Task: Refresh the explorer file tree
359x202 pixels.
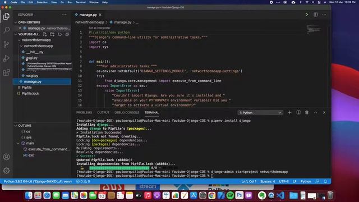Action: [60, 34]
